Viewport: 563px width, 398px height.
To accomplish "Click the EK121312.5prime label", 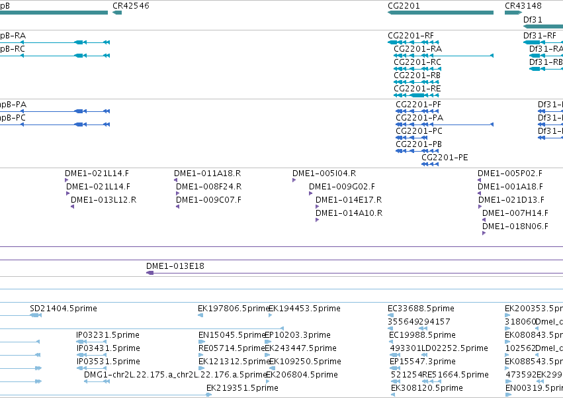I will pos(234,362).
